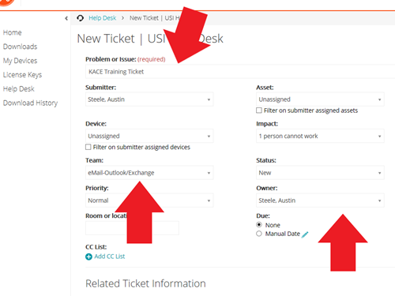Click the plus icon for Add CC List
Viewport: 395px width, 296px height.
pyautogui.click(x=88, y=257)
